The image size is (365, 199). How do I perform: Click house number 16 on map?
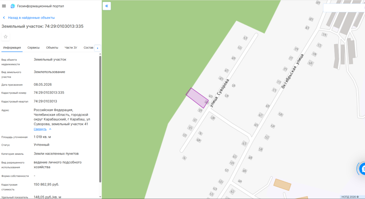coord(233,85)
